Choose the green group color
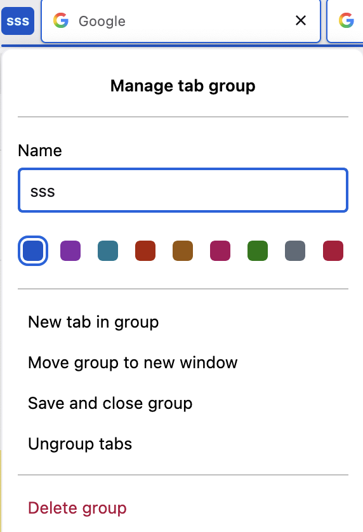363x532 pixels. [x=258, y=251]
